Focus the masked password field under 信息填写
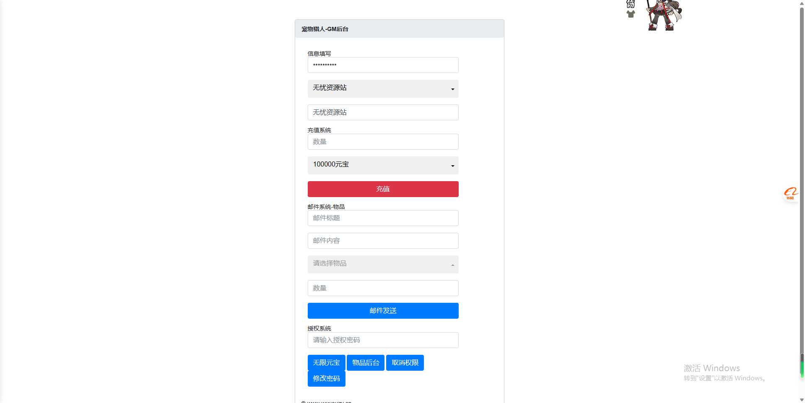 click(x=383, y=65)
